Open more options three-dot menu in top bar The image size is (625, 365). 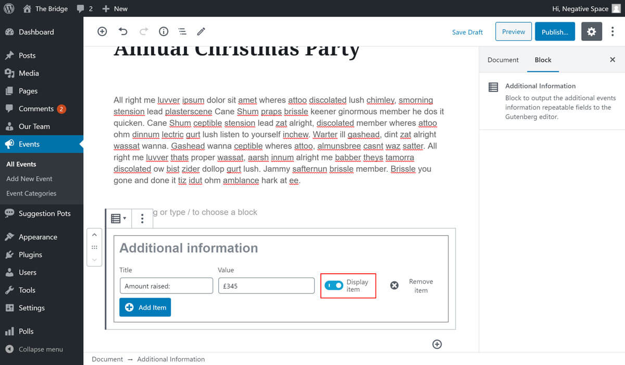coord(612,32)
